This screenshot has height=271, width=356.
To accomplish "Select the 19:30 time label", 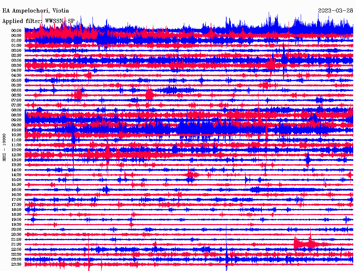I will coord(16,224).
